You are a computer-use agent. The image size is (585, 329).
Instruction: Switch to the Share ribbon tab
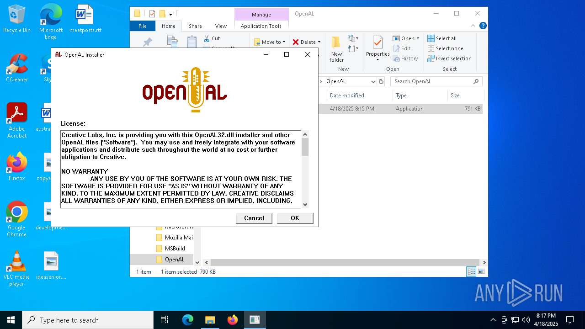[x=195, y=26]
